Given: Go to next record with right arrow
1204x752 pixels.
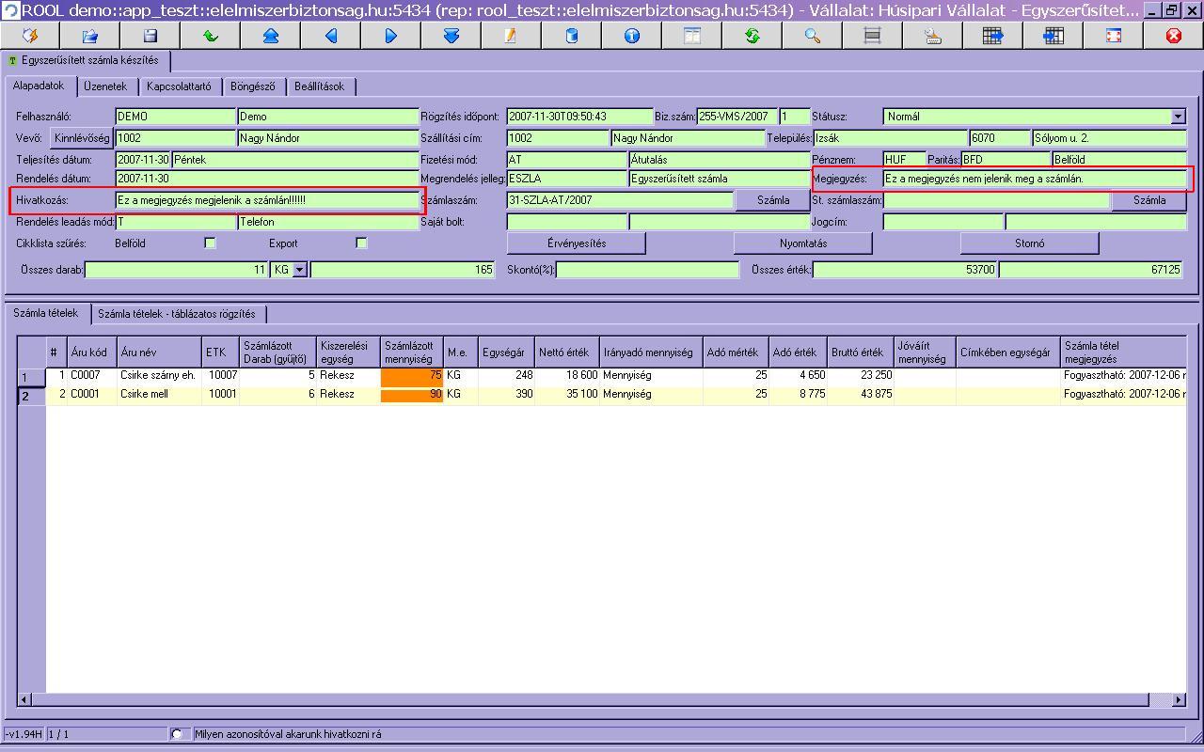Looking at the screenshot, I should (391, 36).
